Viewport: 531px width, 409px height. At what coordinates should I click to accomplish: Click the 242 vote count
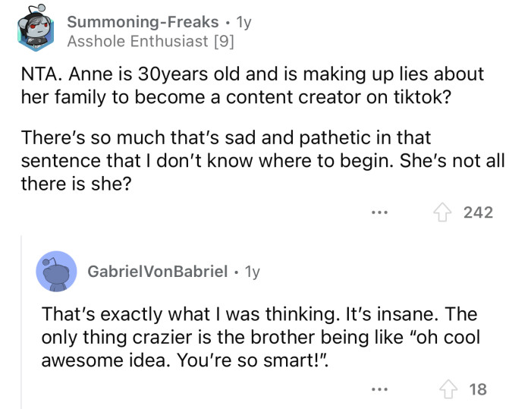[478, 212]
